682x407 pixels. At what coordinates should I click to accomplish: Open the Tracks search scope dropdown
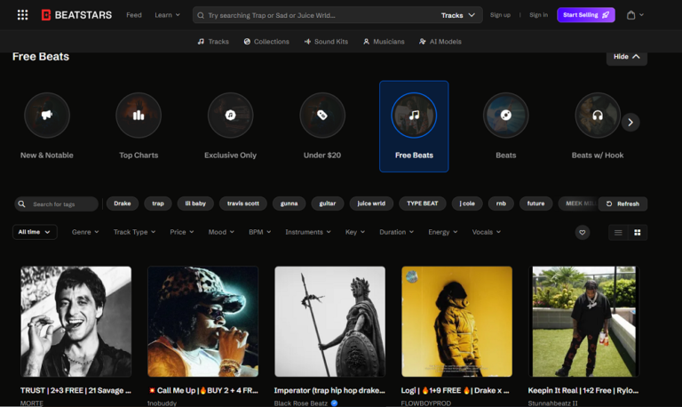tap(458, 15)
